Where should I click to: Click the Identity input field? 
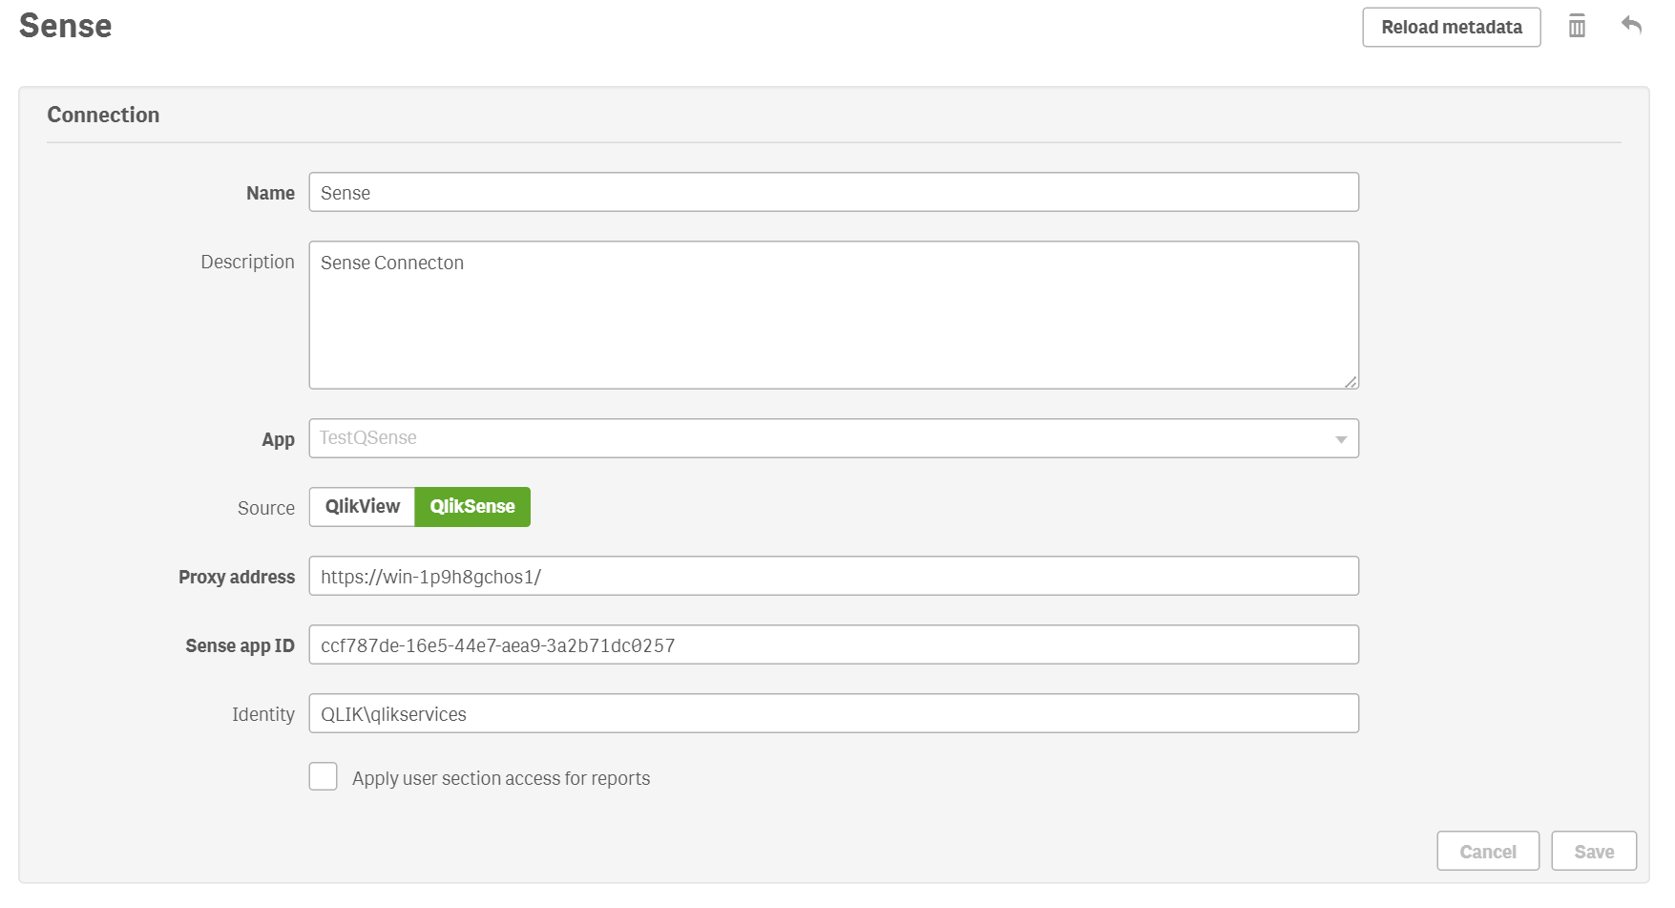click(833, 713)
